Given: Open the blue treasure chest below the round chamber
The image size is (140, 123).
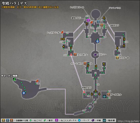Looking at the screenshot, I should [98, 22].
